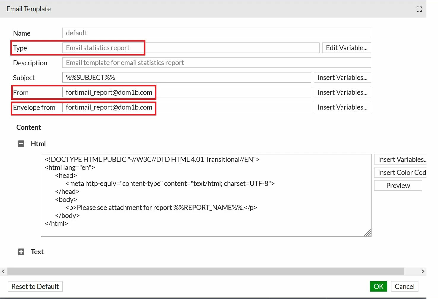Insert Variables into the Html content

tap(401, 159)
